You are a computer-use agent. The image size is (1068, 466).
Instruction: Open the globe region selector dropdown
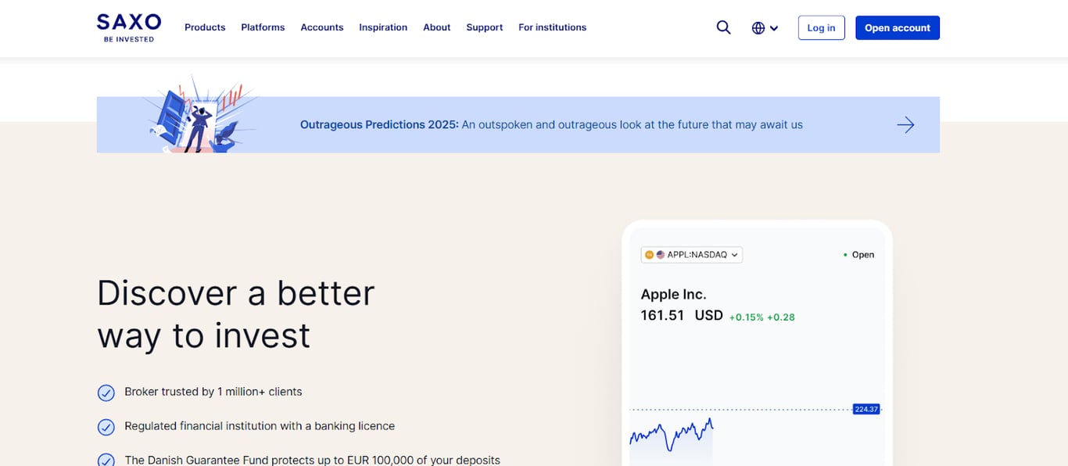[x=765, y=28]
